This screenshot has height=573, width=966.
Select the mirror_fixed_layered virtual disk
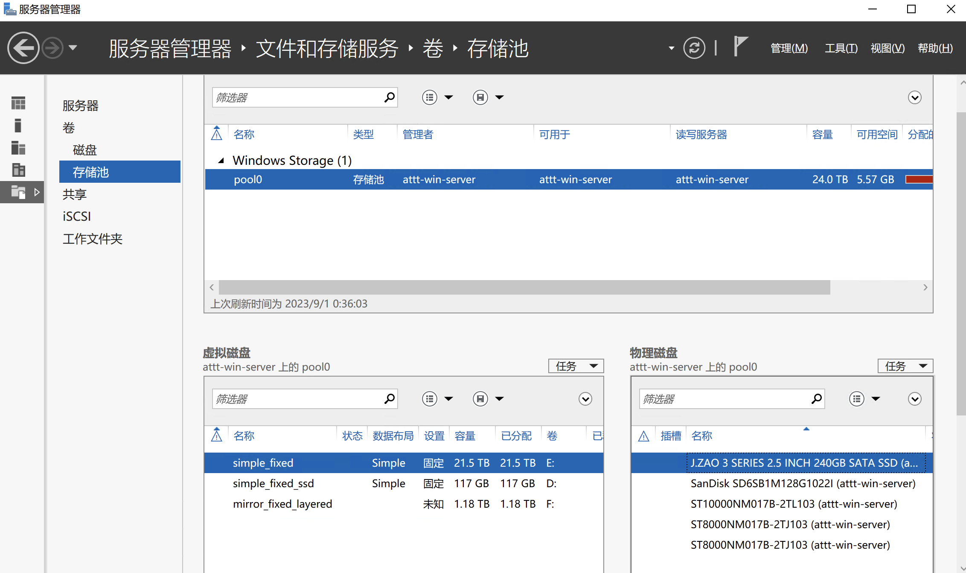click(x=404, y=504)
